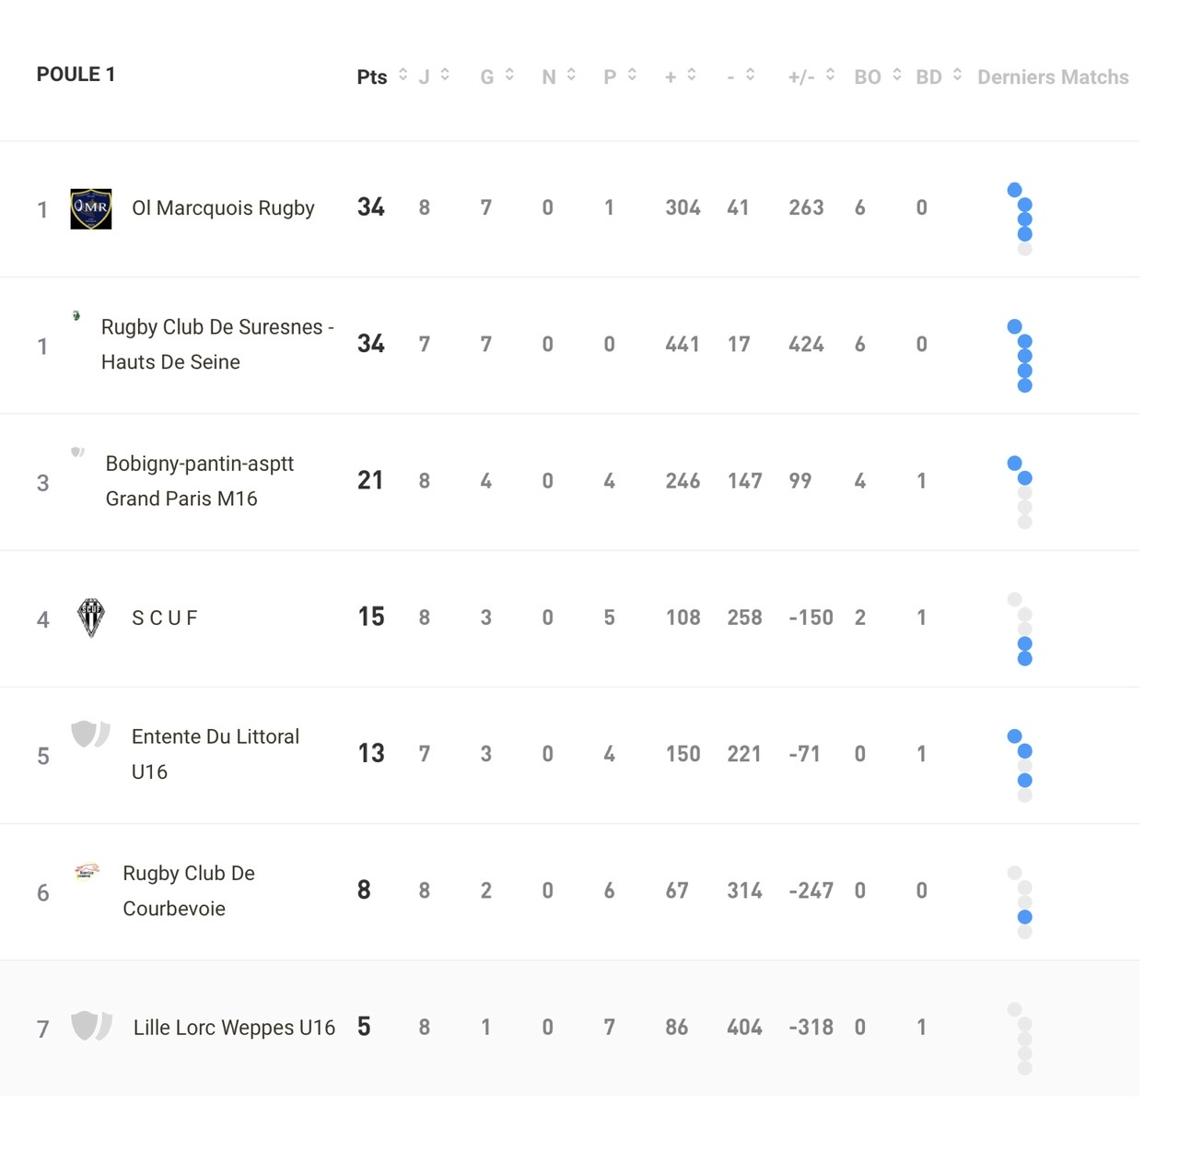
Task: Click Entente Du Littoral U16 shield icon
Action: tap(91, 734)
